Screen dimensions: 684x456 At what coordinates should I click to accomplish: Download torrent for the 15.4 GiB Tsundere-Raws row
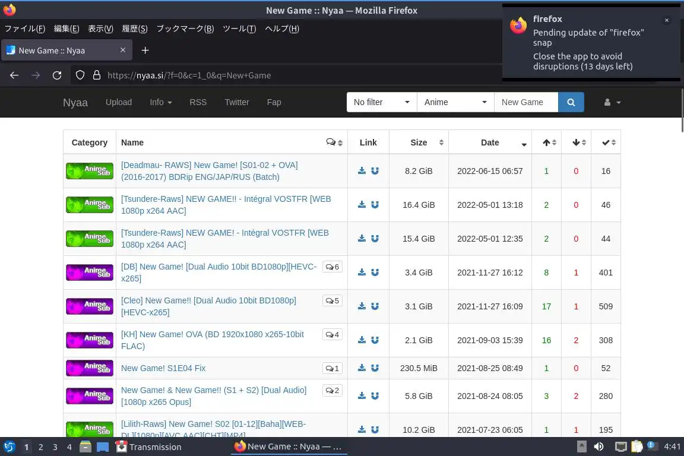(362, 238)
